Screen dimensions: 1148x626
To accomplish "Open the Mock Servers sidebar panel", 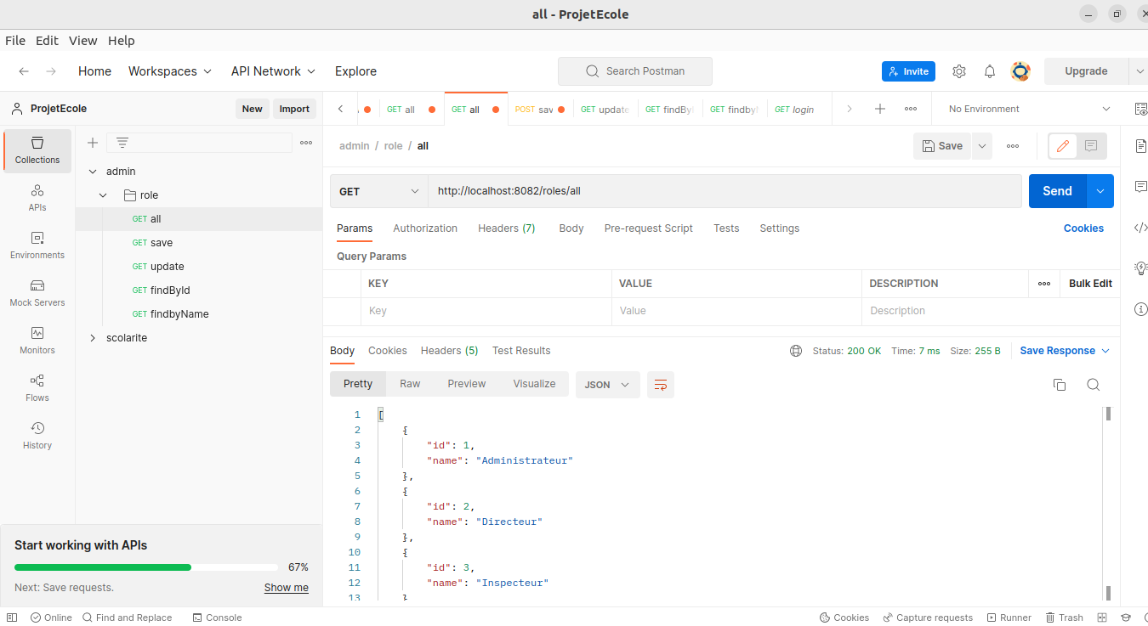I will 37,293.
